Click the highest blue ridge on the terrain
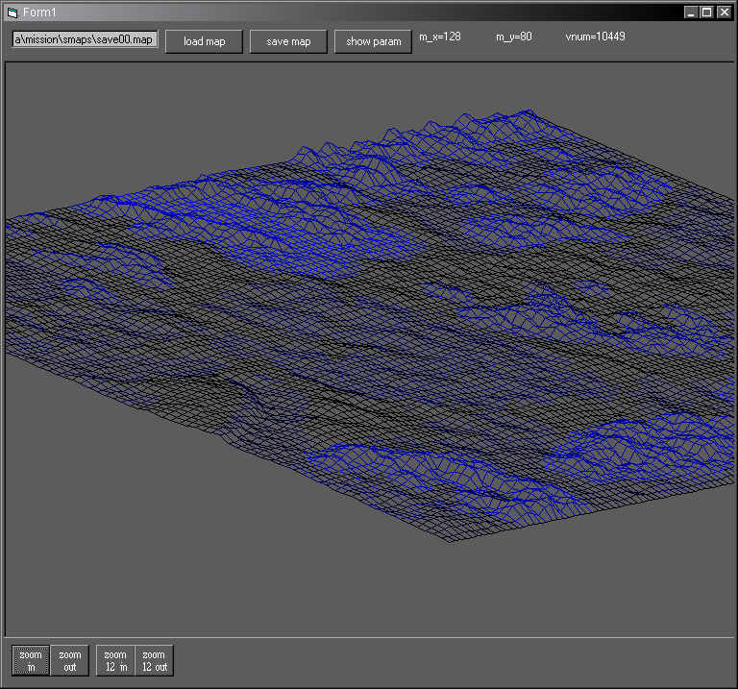The height and width of the screenshot is (689, 738). (525, 113)
